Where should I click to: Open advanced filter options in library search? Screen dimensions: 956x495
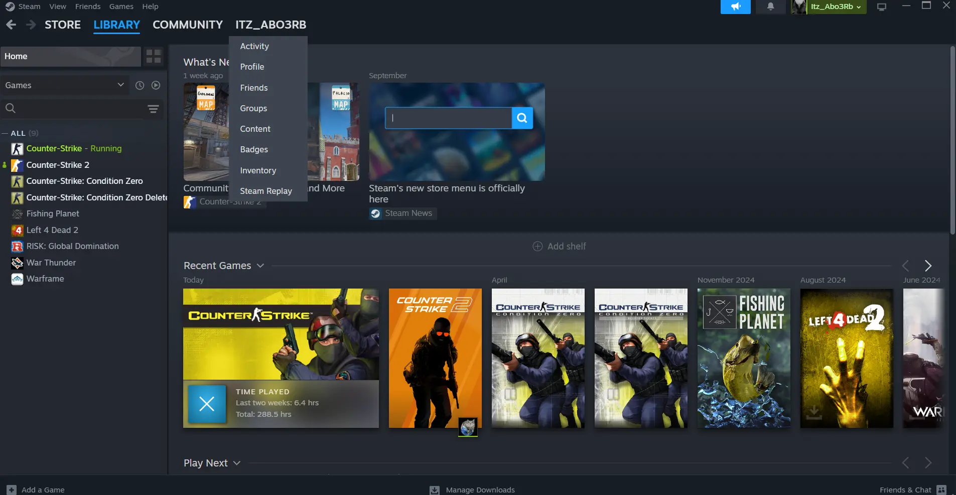[x=153, y=109]
